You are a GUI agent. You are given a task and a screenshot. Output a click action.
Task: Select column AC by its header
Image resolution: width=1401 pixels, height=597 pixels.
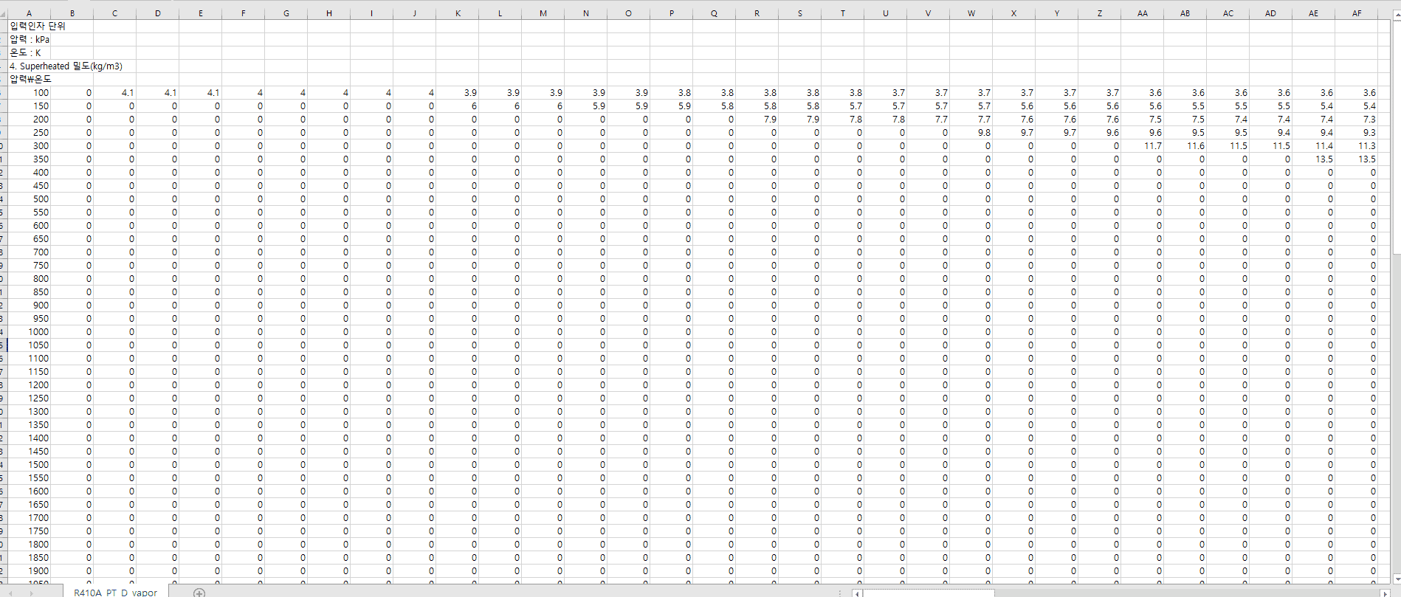pos(1228,13)
